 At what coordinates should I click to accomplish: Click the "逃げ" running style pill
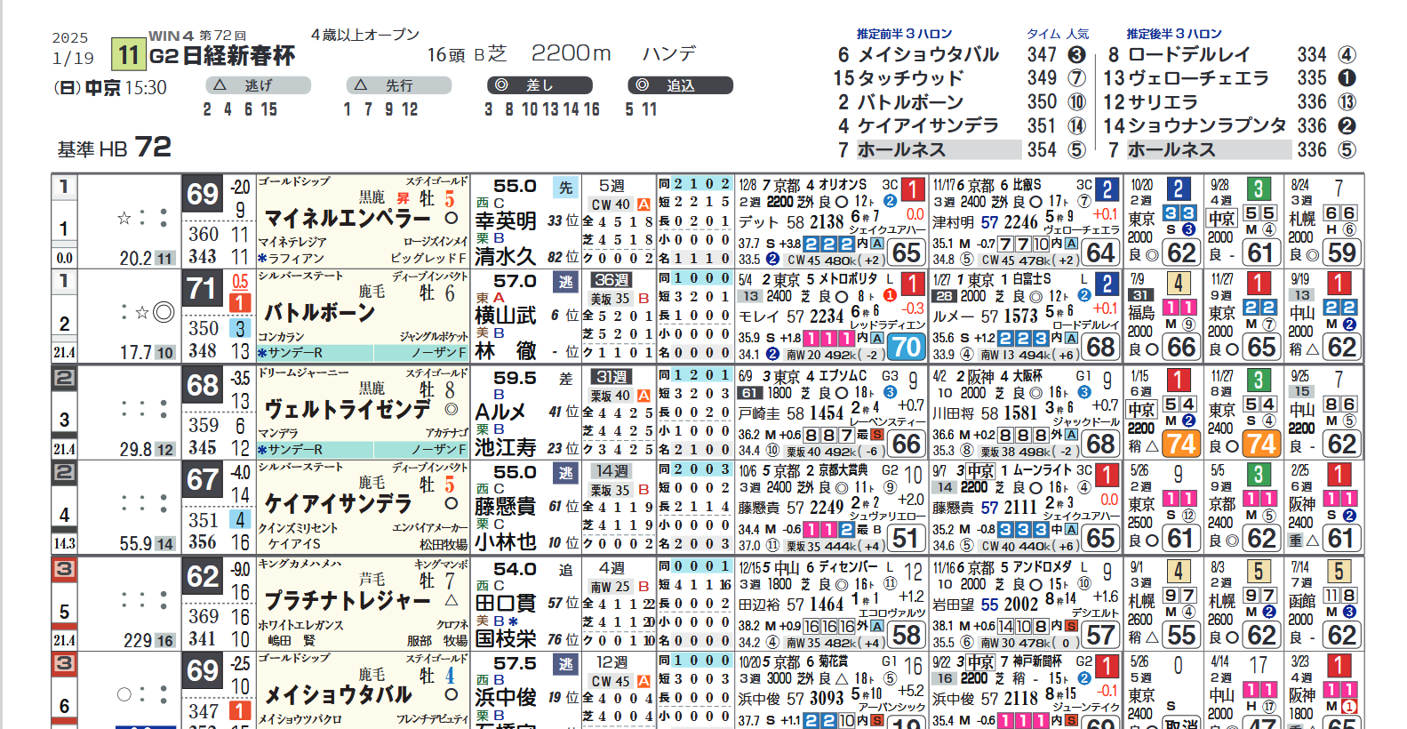tap(259, 85)
